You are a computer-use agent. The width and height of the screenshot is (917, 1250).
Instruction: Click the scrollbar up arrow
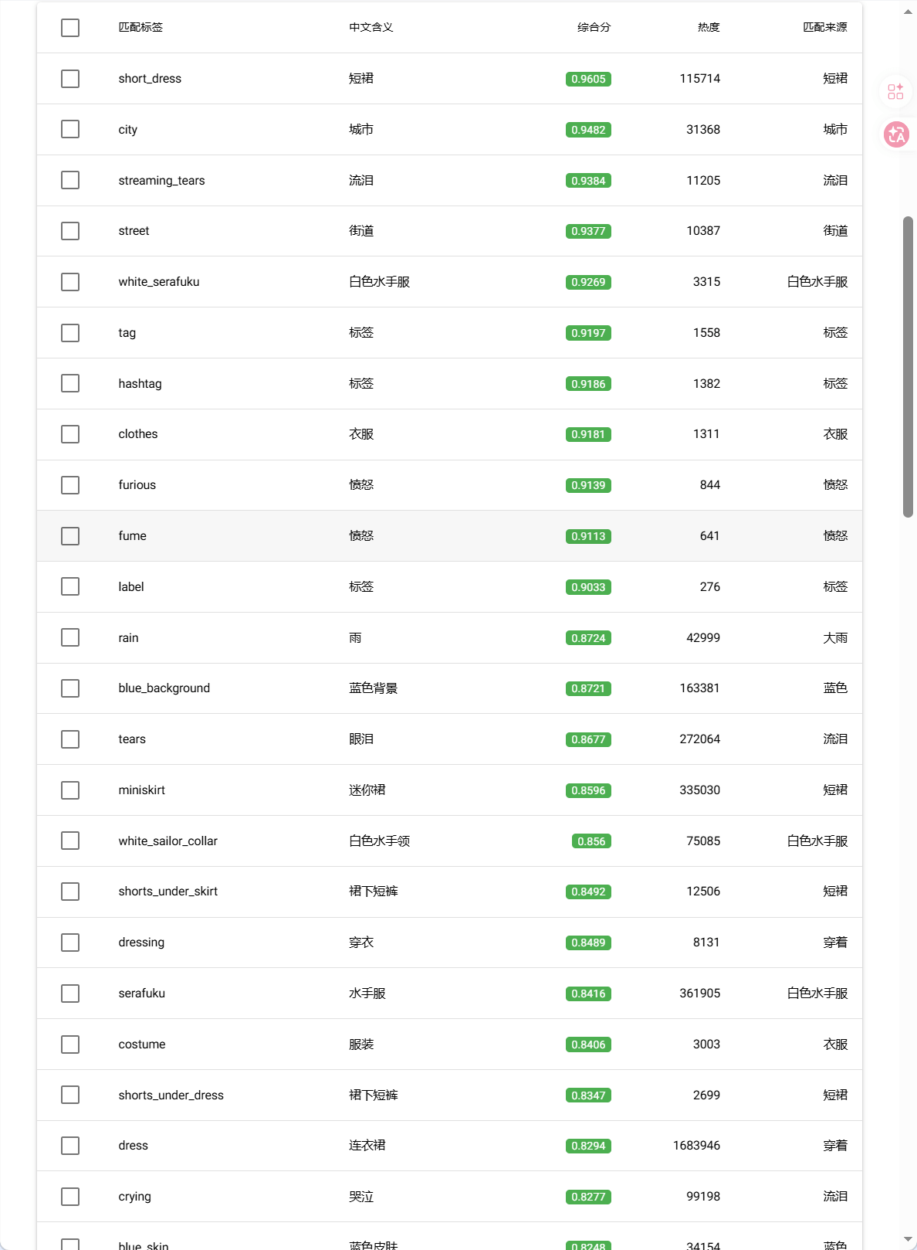pyautogui.click(x=908, y=12)
